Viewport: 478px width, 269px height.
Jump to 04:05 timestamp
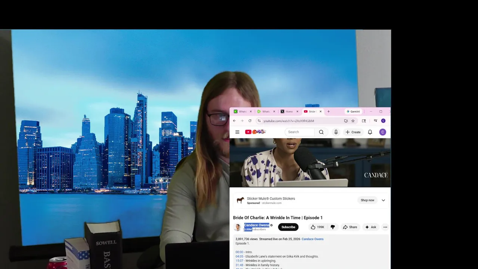[239, 257]
